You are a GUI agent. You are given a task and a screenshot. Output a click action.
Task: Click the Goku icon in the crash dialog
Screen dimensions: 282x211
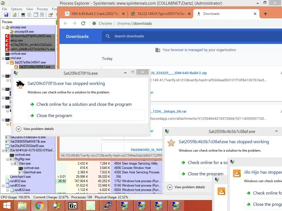20,85
